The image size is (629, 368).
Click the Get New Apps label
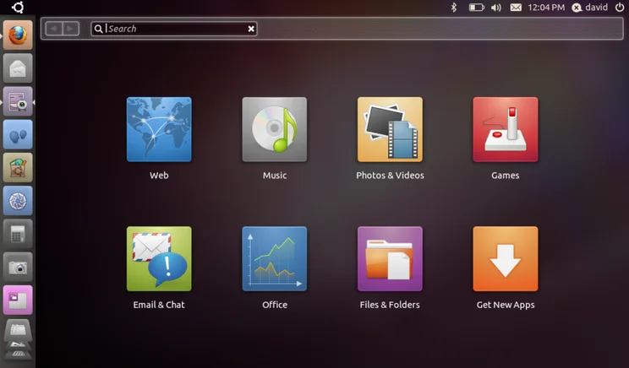tap(506, 305)
